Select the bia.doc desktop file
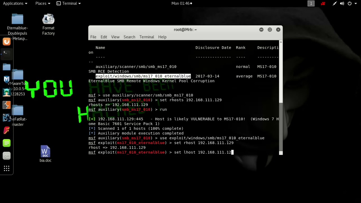This screenshot has height=203, width=361. [45, 154]
